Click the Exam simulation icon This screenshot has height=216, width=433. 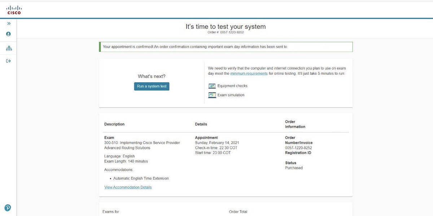pos(212,95)
